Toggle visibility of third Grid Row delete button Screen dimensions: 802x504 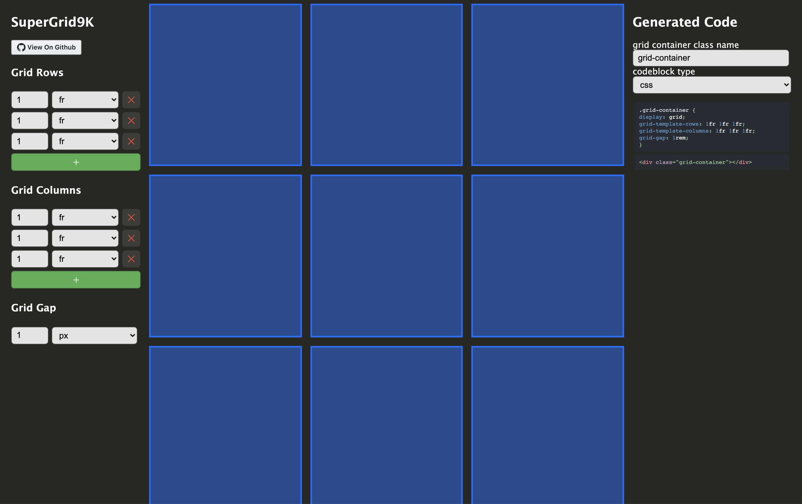coord(131,141)
